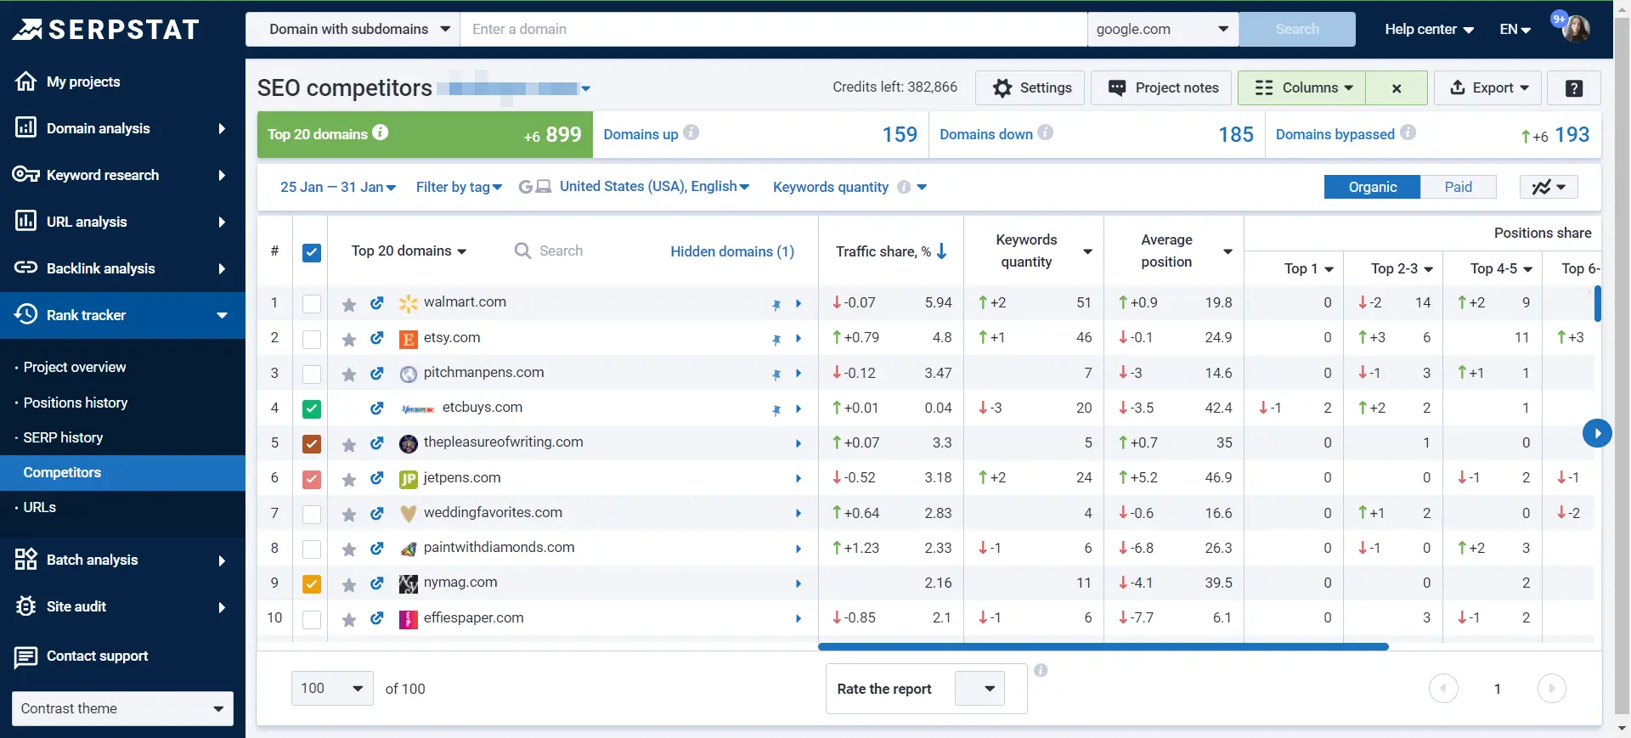Switch to Organic tab
1631x738 pixels.
1372,187
